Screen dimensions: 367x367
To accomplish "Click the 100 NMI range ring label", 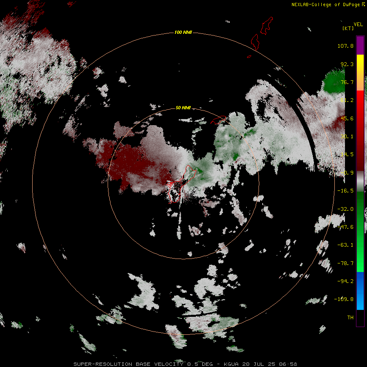I will [x=183, y=32].
